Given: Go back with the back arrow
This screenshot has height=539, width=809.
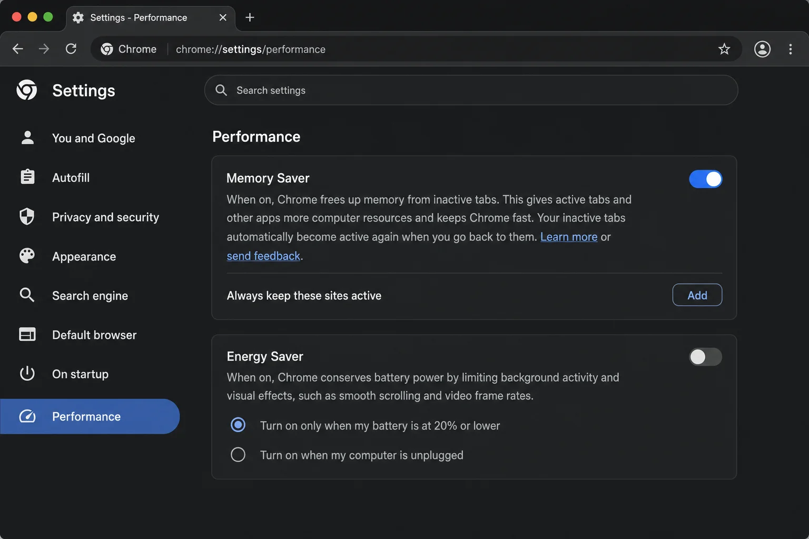Looking at the screenshot, I should coord(18,49).
